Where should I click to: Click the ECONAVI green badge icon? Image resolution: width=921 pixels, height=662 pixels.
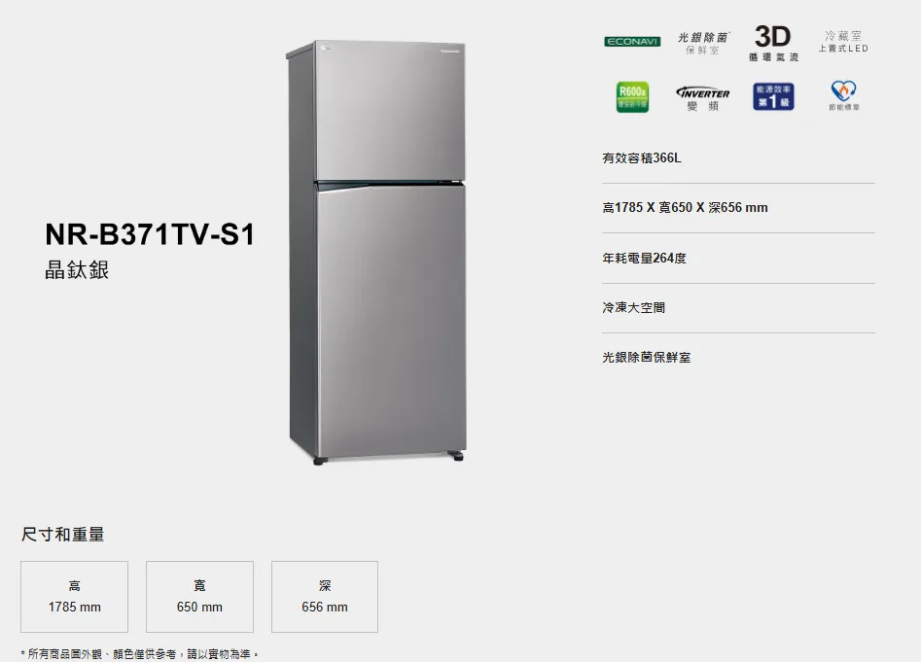632,41
